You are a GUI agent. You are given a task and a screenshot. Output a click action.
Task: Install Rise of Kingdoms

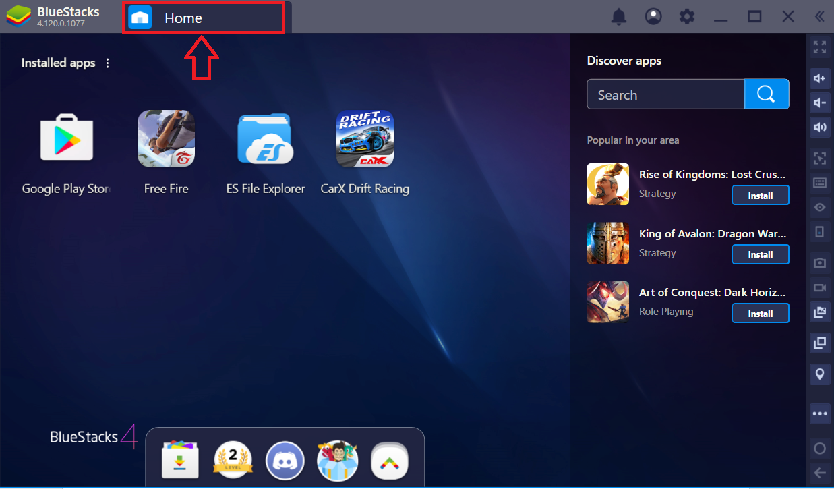760,196
